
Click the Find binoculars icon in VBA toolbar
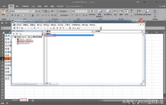(x=34, y=28)
